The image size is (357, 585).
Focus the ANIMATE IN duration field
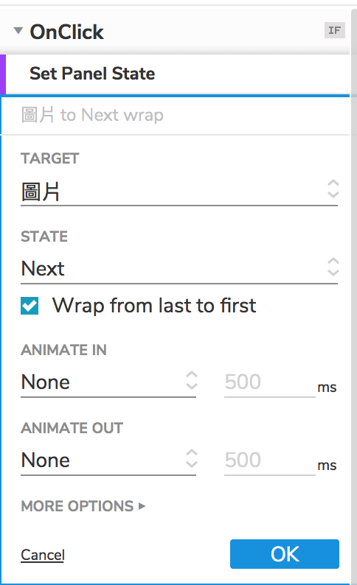pyautogui.click(x=270, y=383)
